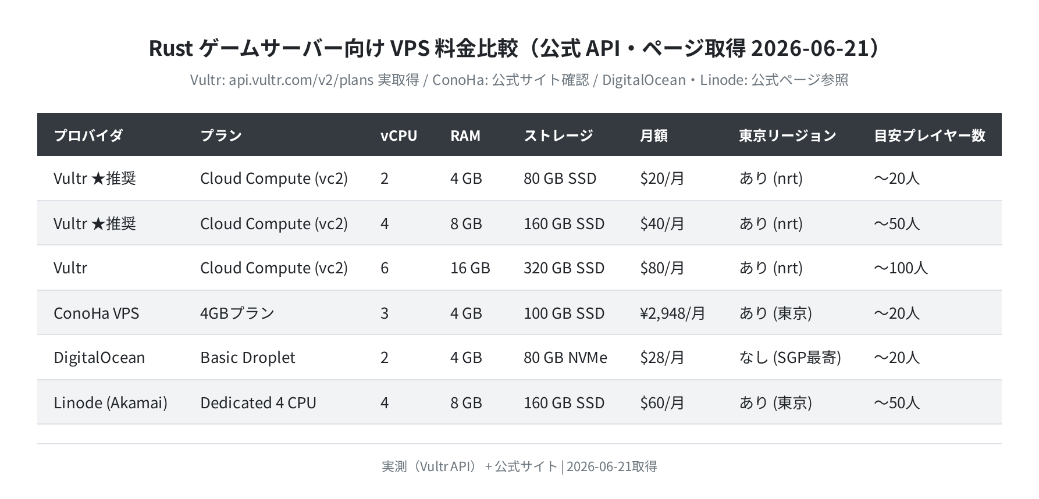This screenshot has height=499, width=1039.
Task: Select the 目安プレイヤー数 column header
Action: tap(930, 136)
